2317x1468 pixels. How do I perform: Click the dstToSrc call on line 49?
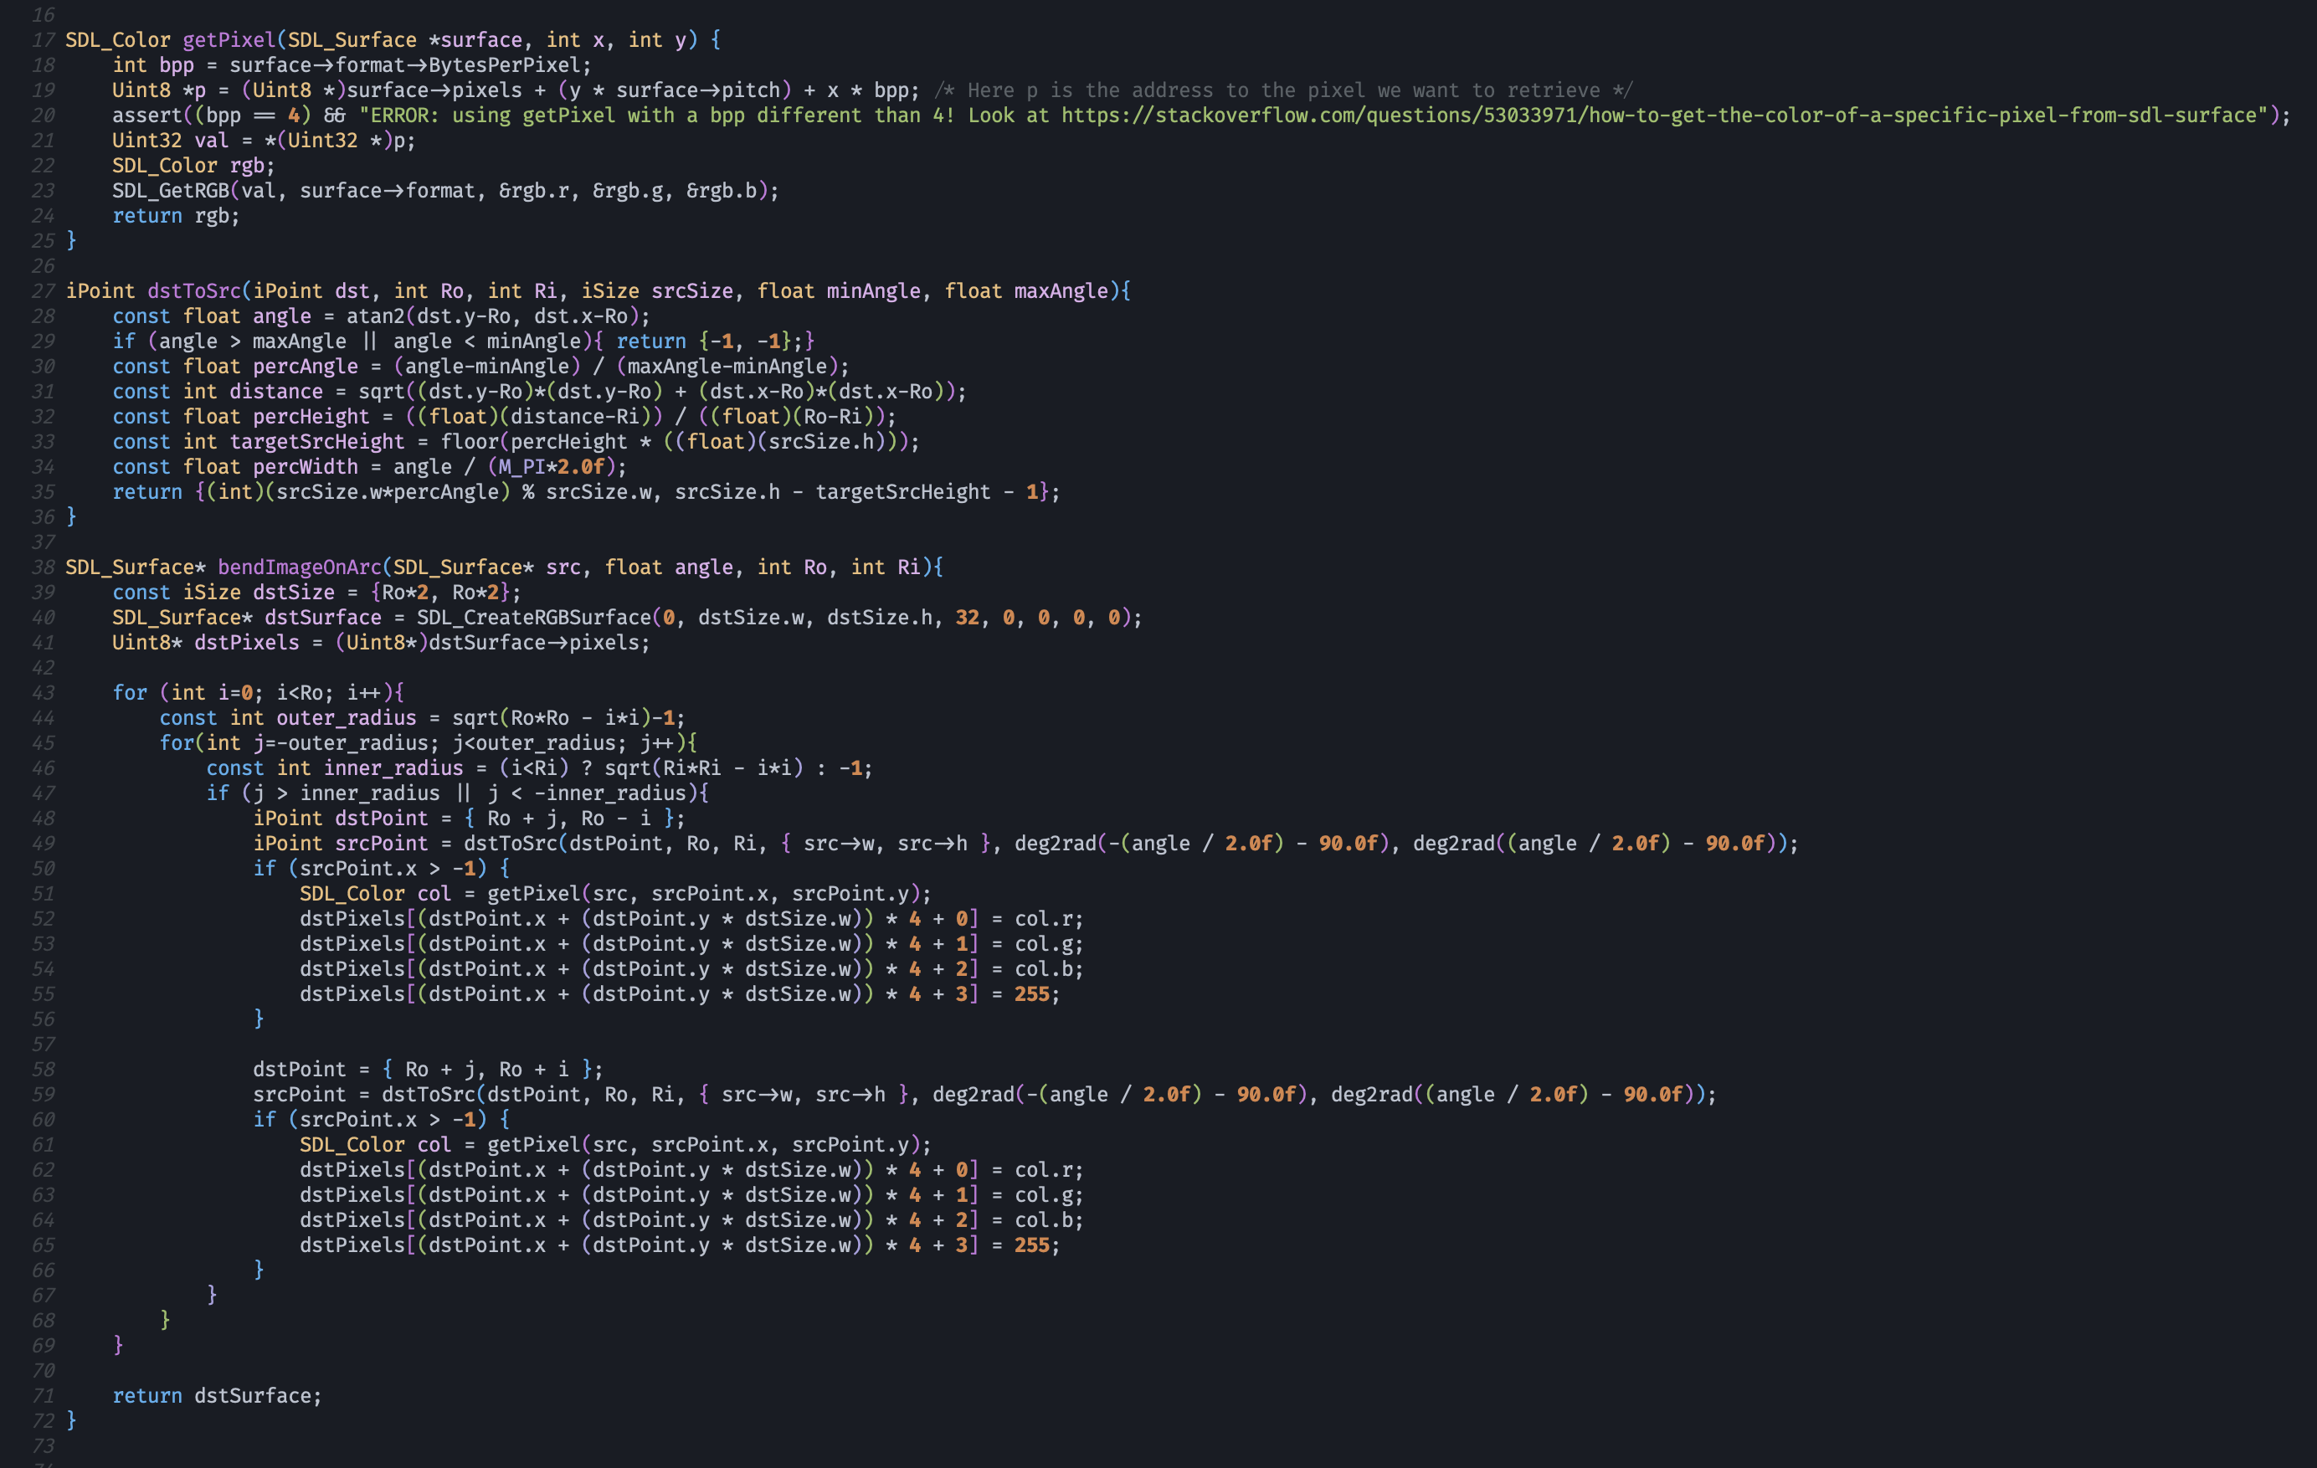coord(511,843)
